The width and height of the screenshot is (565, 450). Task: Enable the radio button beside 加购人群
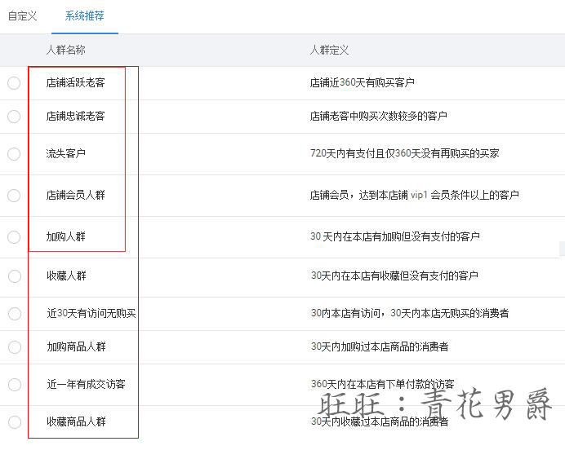click(x=14, y=237)
